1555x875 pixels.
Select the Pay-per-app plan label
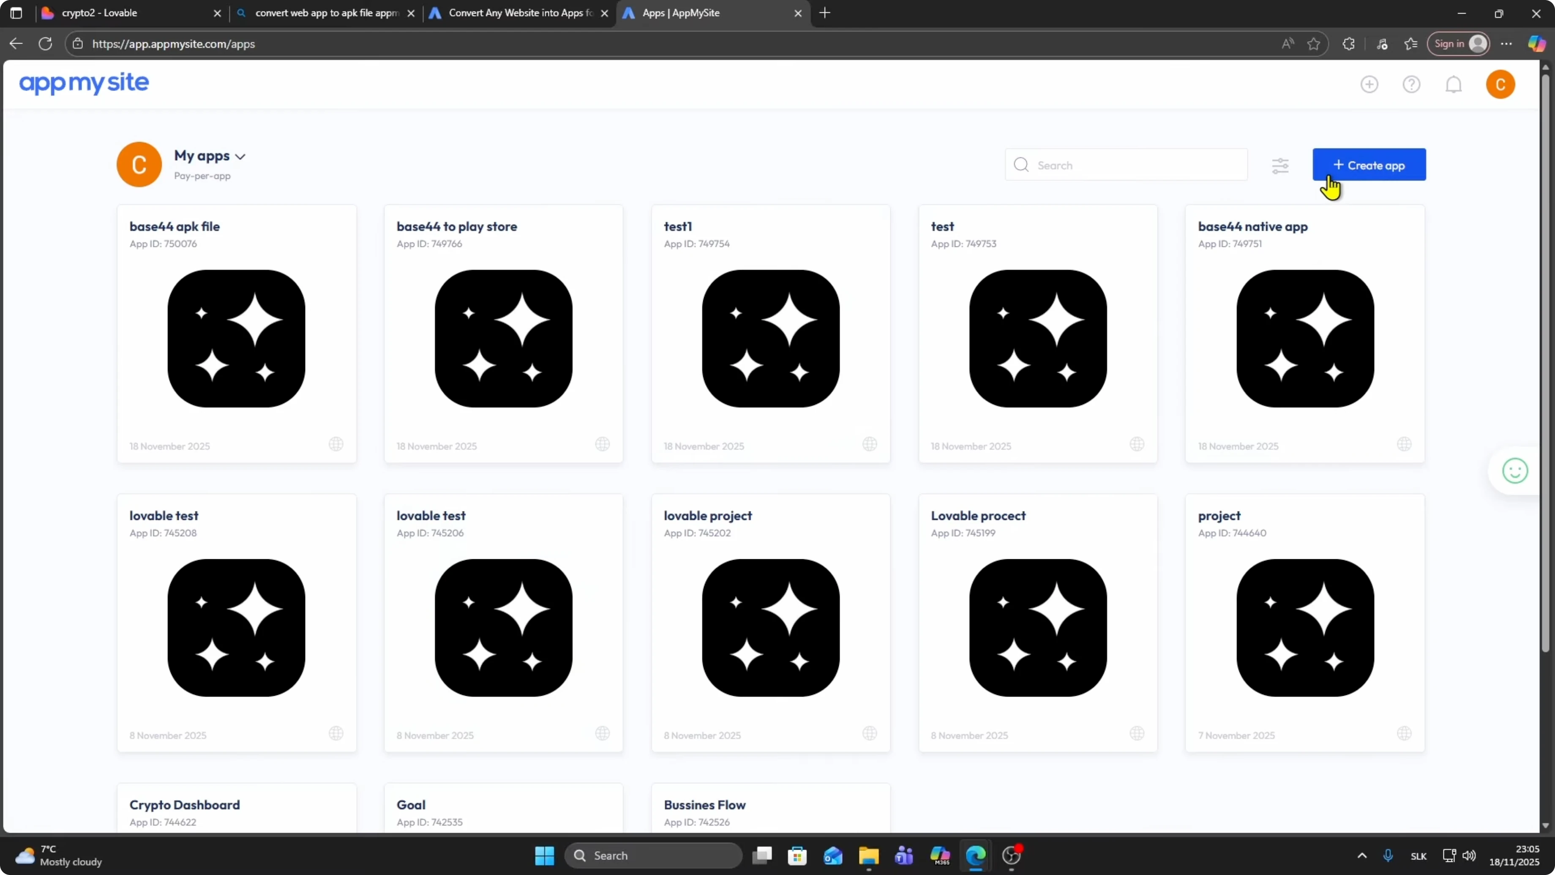pos(202,176)
